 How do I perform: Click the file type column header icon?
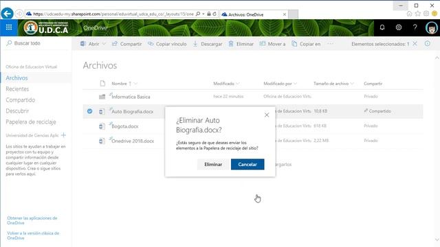click(x=102, y=84)
